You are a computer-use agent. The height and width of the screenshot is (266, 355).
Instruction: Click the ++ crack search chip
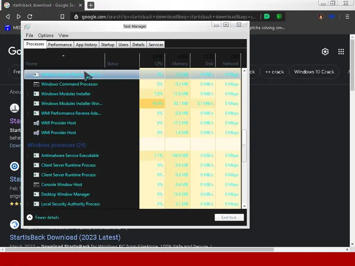(275, 72)
